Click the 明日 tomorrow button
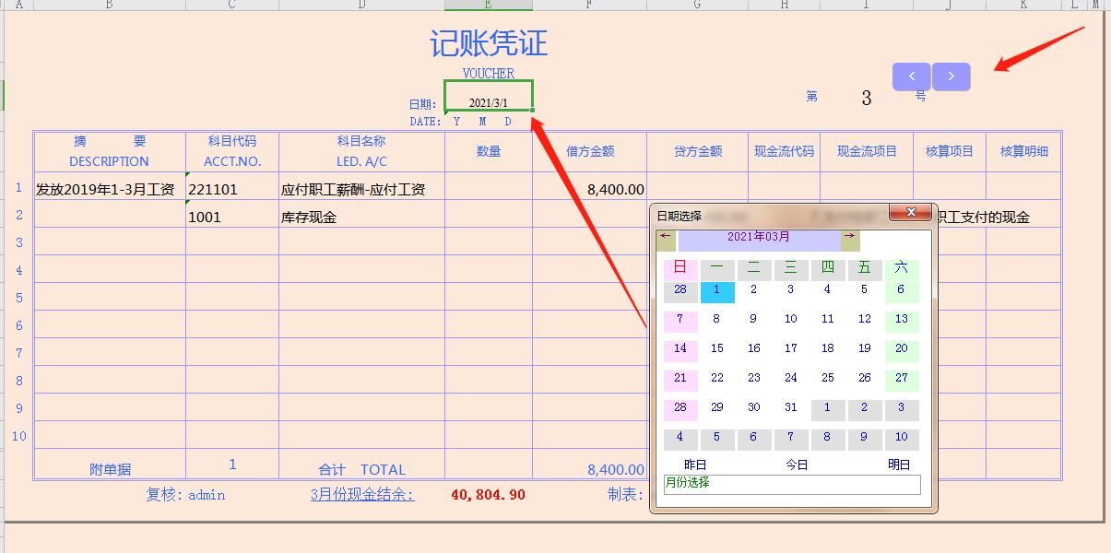 (x=896, y=465)
